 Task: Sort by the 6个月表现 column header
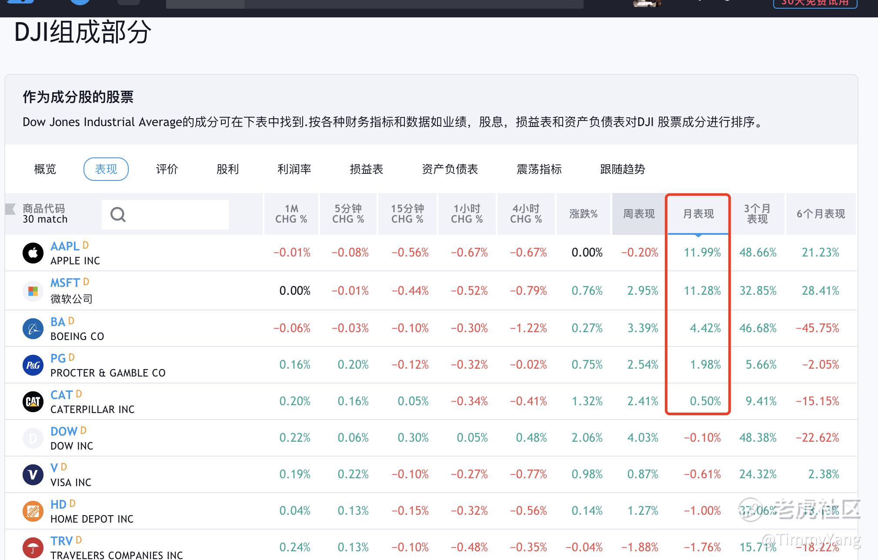tap(821, 214)
